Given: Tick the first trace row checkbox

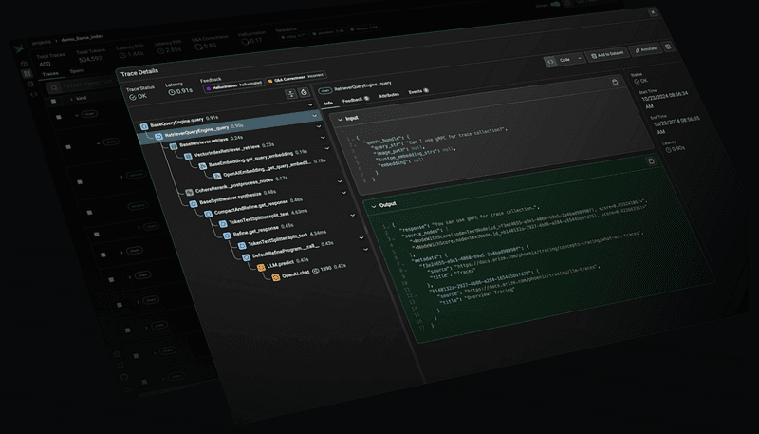Looking at the screenshot, I should 55,116.
